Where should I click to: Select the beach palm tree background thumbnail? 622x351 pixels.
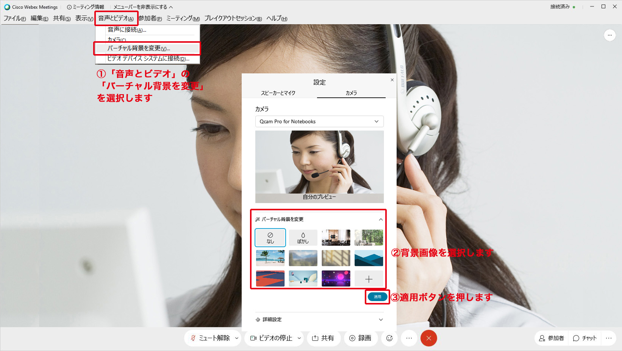[270, 258]
